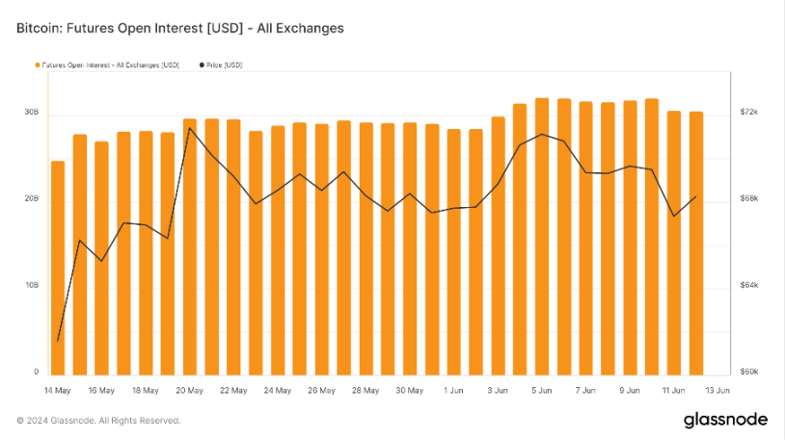Click the chart title Bitcoin Futures Open Interest
Screen dimensions: 785x440
180,28
